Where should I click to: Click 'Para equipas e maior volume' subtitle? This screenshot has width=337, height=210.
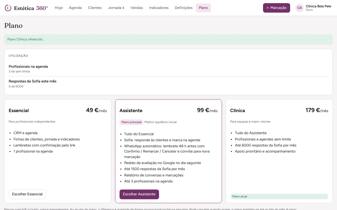(x=250, y=122)
